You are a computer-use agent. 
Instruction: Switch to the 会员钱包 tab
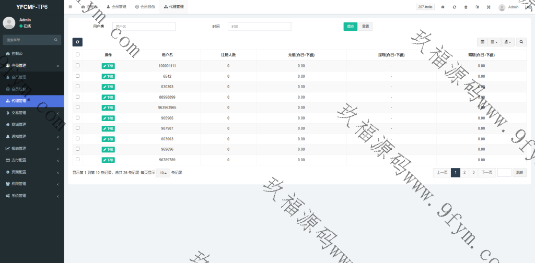[x=145, y=7]
